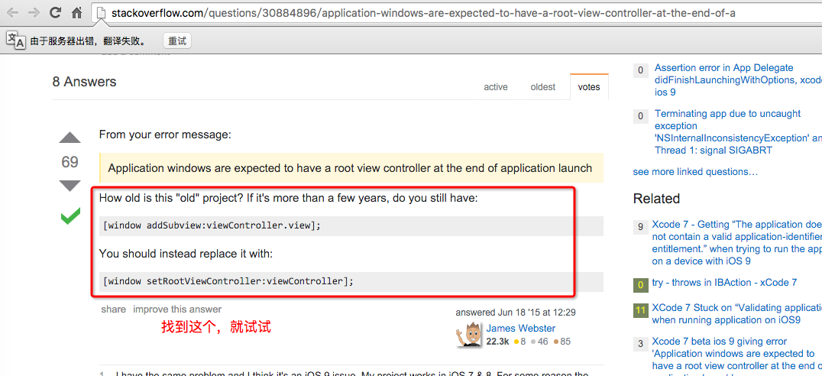
Task: Click the translation failed message text
Action: point(88,41)
